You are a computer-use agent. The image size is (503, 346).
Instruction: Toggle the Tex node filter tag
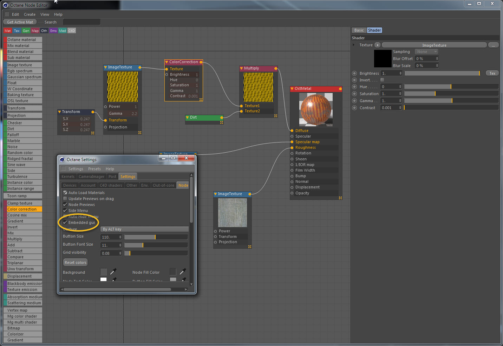(x=17, y=31)
